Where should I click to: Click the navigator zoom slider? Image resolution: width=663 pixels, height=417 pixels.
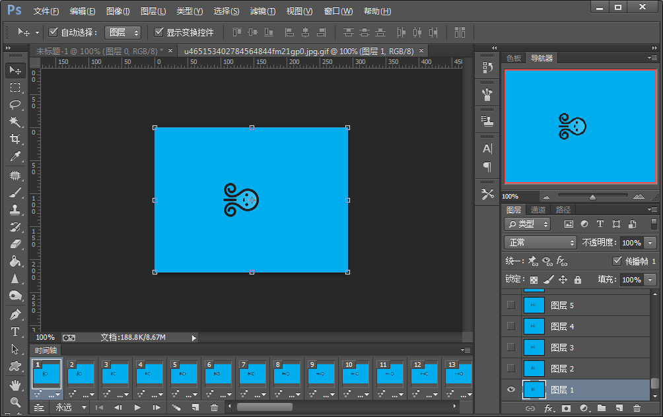coord(592,197)
